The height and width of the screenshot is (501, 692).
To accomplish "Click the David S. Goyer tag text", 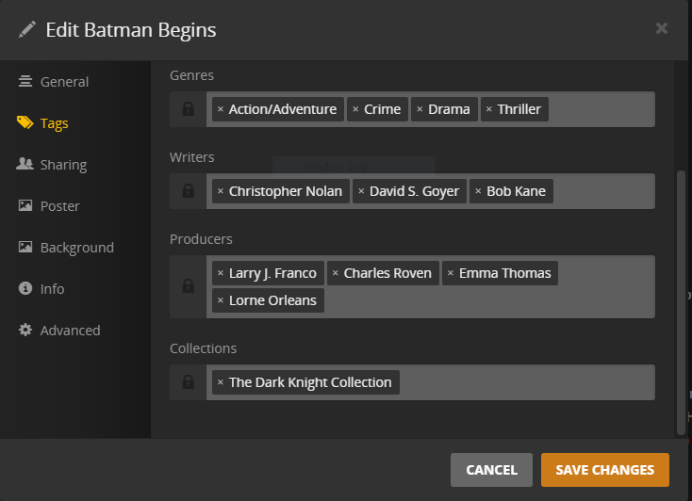I will (415, 191).
